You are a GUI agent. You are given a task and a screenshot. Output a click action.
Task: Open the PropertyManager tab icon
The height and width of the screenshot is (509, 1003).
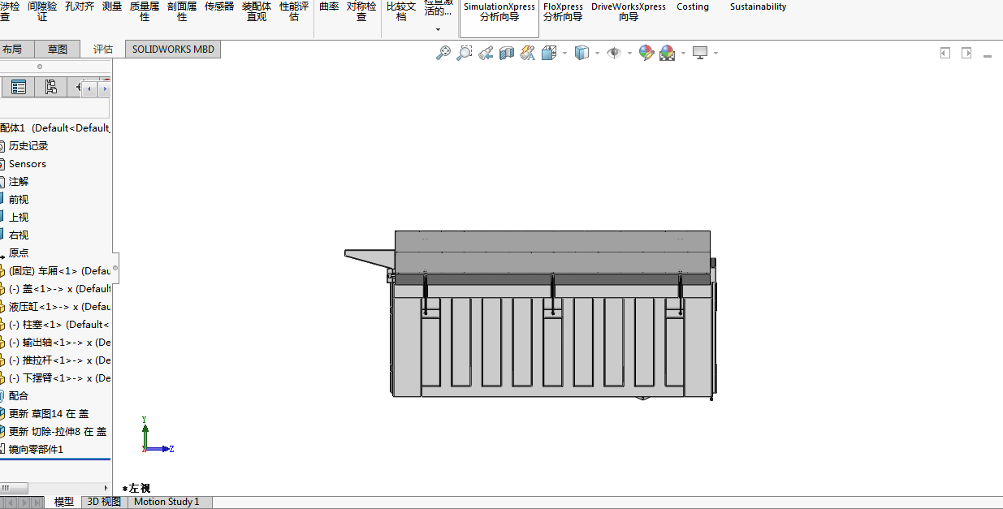click(x=19, y=87)
